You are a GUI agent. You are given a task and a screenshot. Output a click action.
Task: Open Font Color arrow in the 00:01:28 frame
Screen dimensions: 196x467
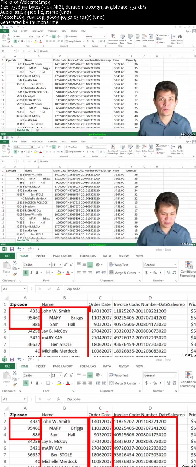72,383
